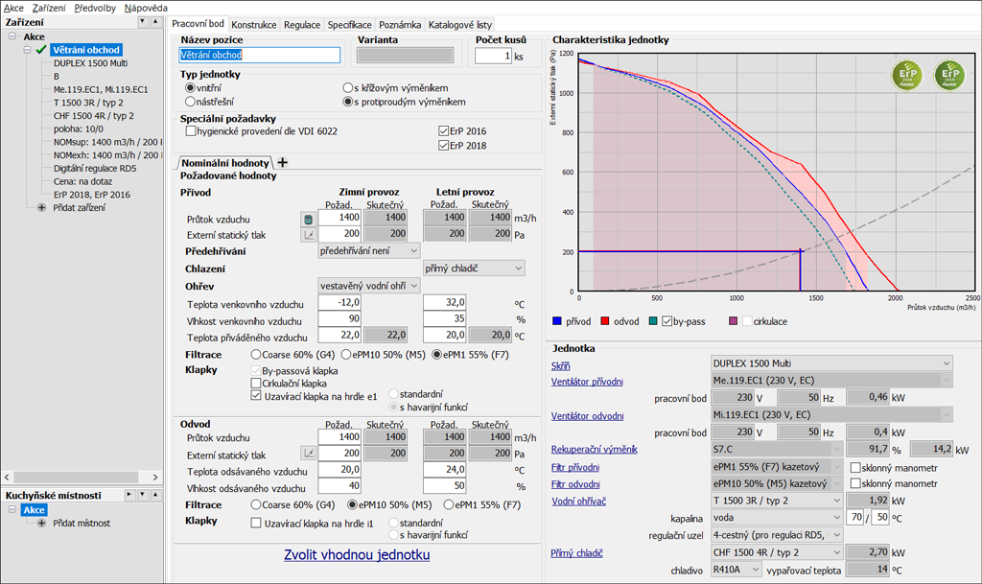The width and height of the screenshot is (982, 584).
Task: Click the Vodní ohřívač link
Action: click(578, 501)
